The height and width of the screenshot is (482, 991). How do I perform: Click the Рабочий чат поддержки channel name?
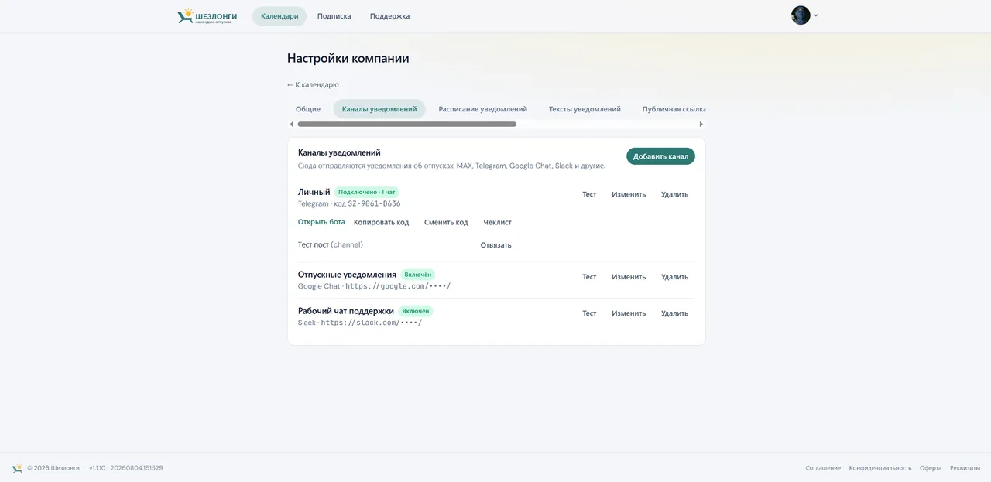pos(346,311)
